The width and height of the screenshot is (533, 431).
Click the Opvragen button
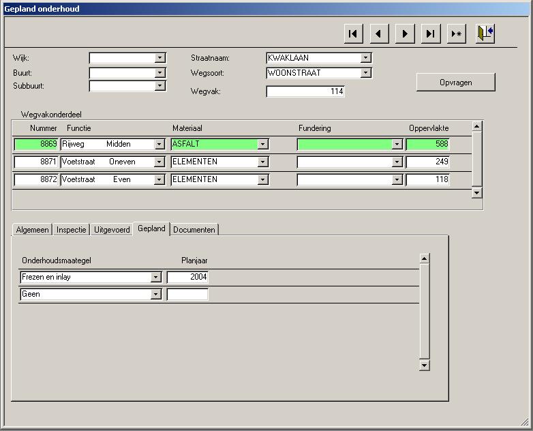[x=455, y=83]
